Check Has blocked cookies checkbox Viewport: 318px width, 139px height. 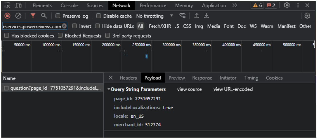7,36
